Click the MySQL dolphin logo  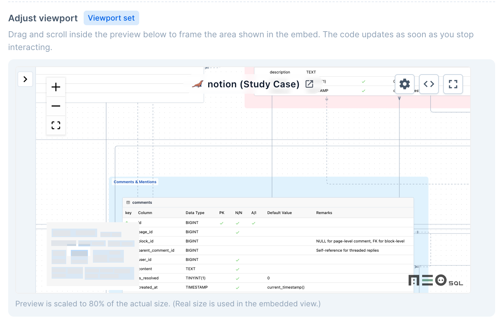198,84
